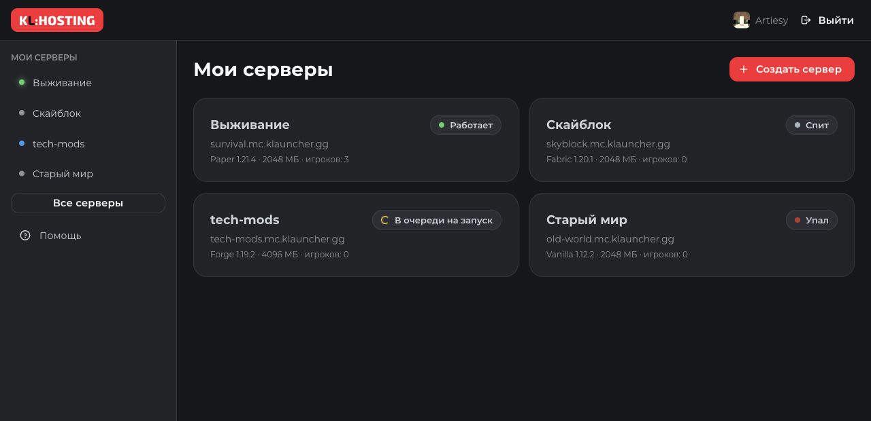Log out with the Выйти button
Screen dimensions: 871x421
coord(827,20)
